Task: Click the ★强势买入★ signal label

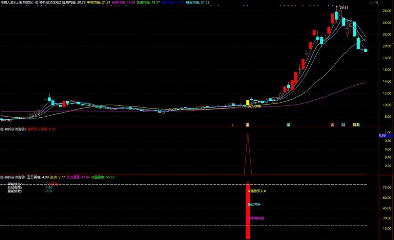Action: pyautogui.click(x=257, y=191)
